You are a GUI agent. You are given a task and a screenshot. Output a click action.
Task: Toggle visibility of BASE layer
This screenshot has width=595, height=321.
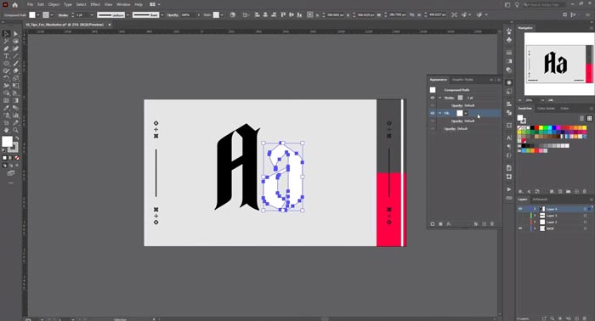click(x=520, y=228)
